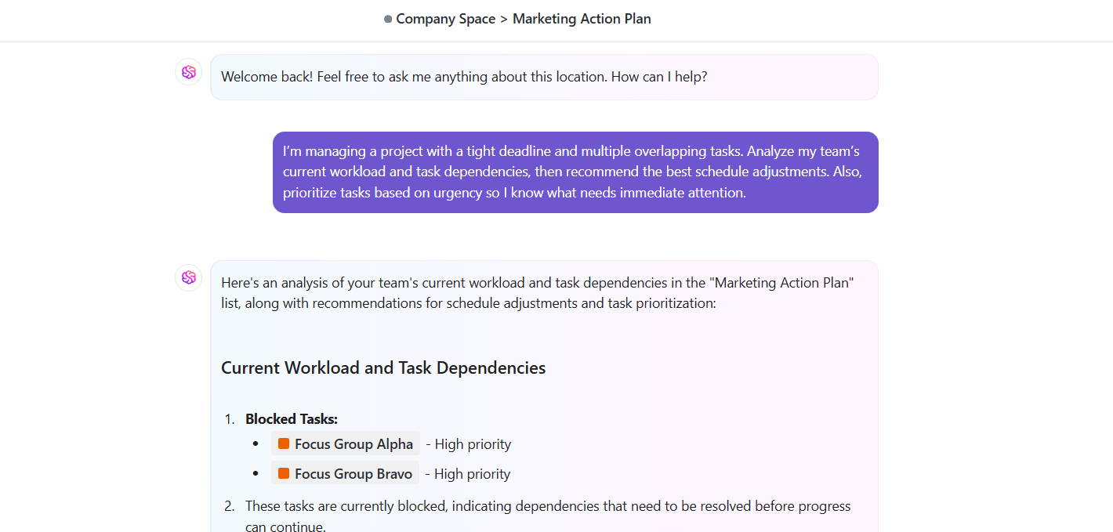Open the Focus Group Bravo task chip
Image resolution: width=1113 pixels, height=532 pixels.
click(345, 473)
